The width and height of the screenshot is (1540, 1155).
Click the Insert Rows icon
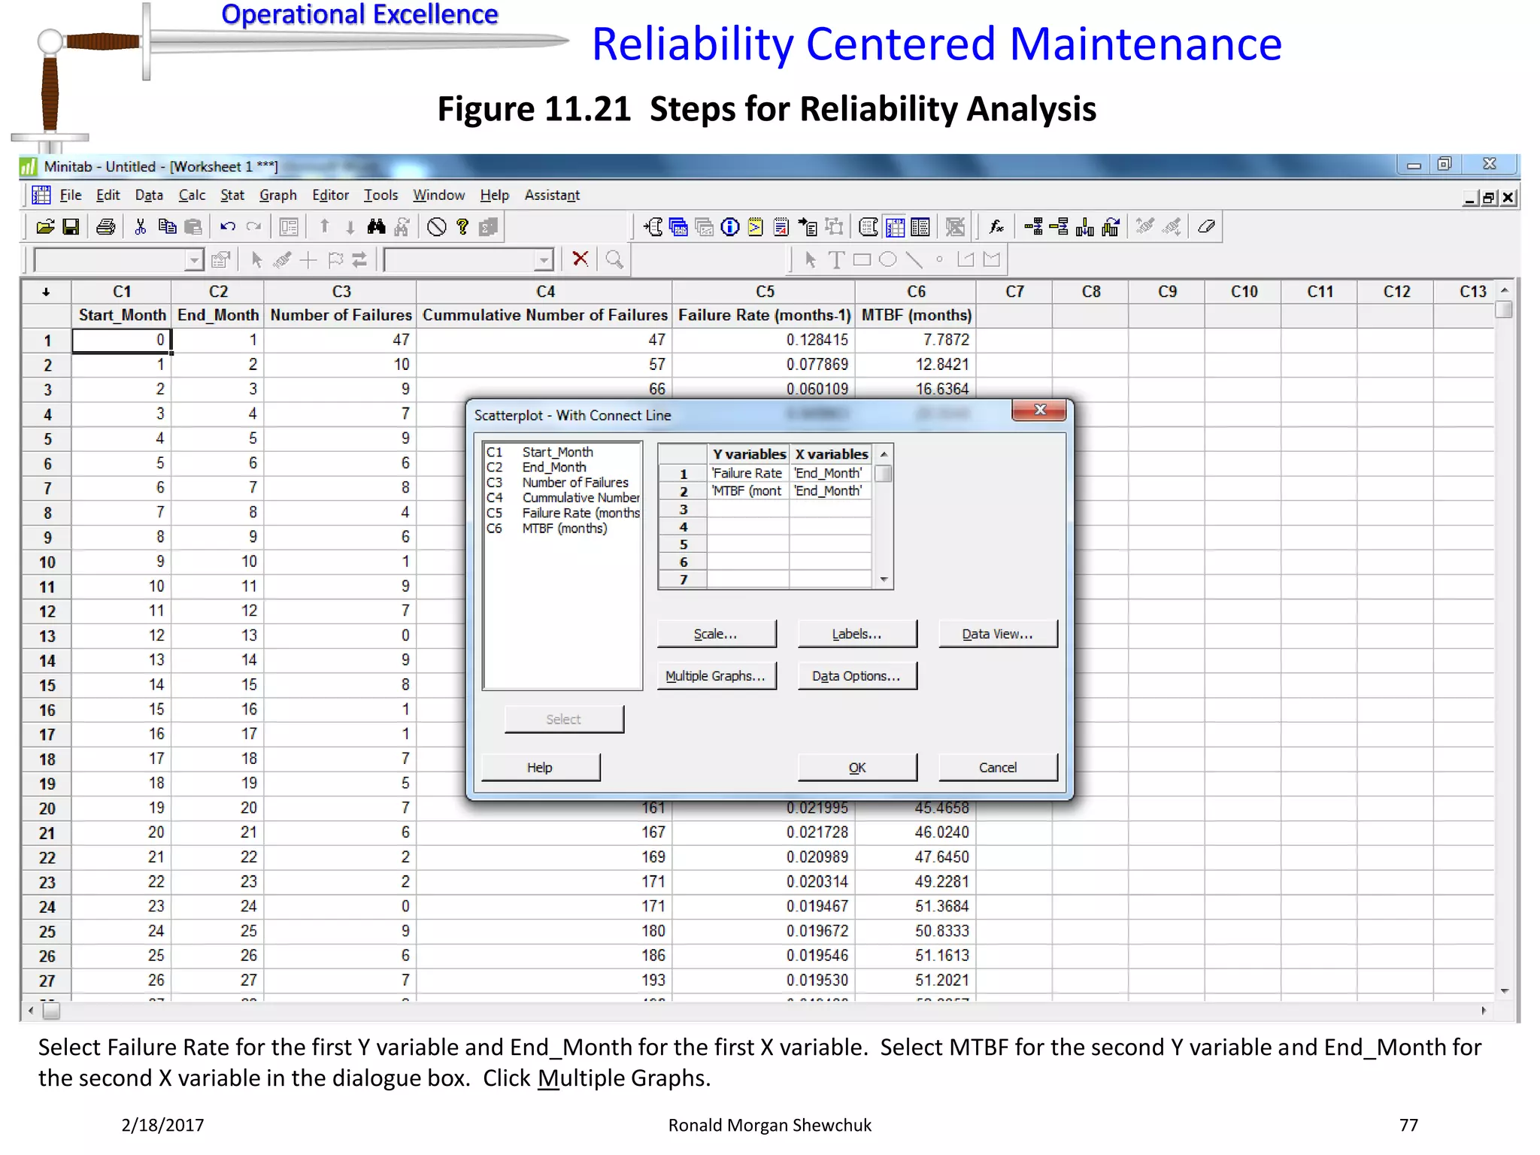click(1059, 227)
